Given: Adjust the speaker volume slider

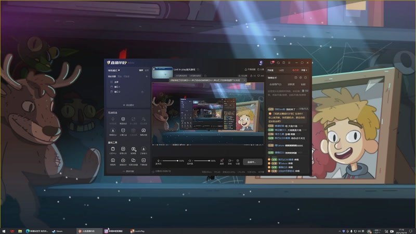Looking at the screenshot, I should pyautogui.click(x=202, y=161).
